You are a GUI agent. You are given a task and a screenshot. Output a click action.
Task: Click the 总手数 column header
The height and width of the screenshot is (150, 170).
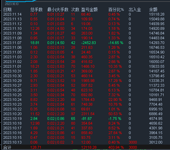point(36,10)
